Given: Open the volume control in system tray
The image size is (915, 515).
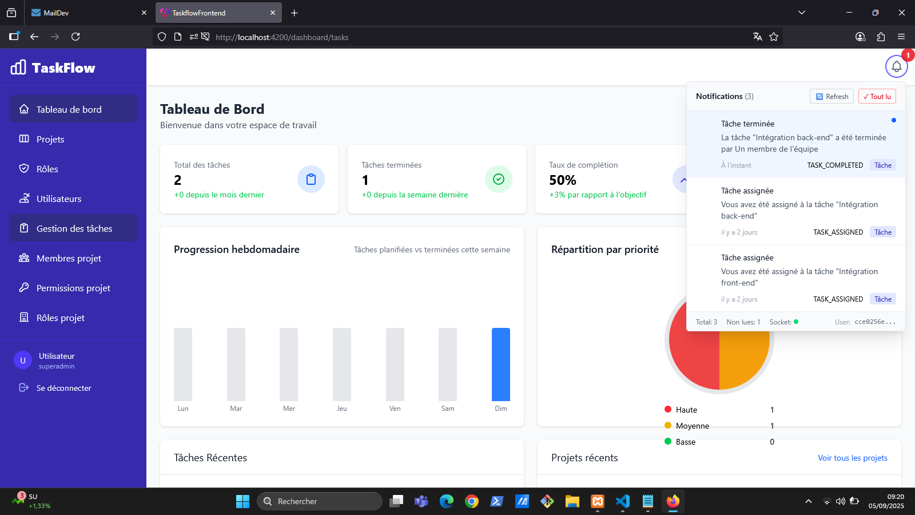Looking at the screenshot, I should [840, 501].
